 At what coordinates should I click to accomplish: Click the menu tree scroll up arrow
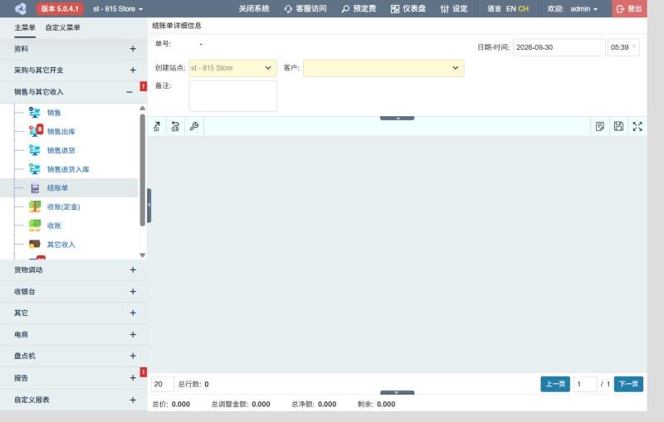(x=142, y=109)
